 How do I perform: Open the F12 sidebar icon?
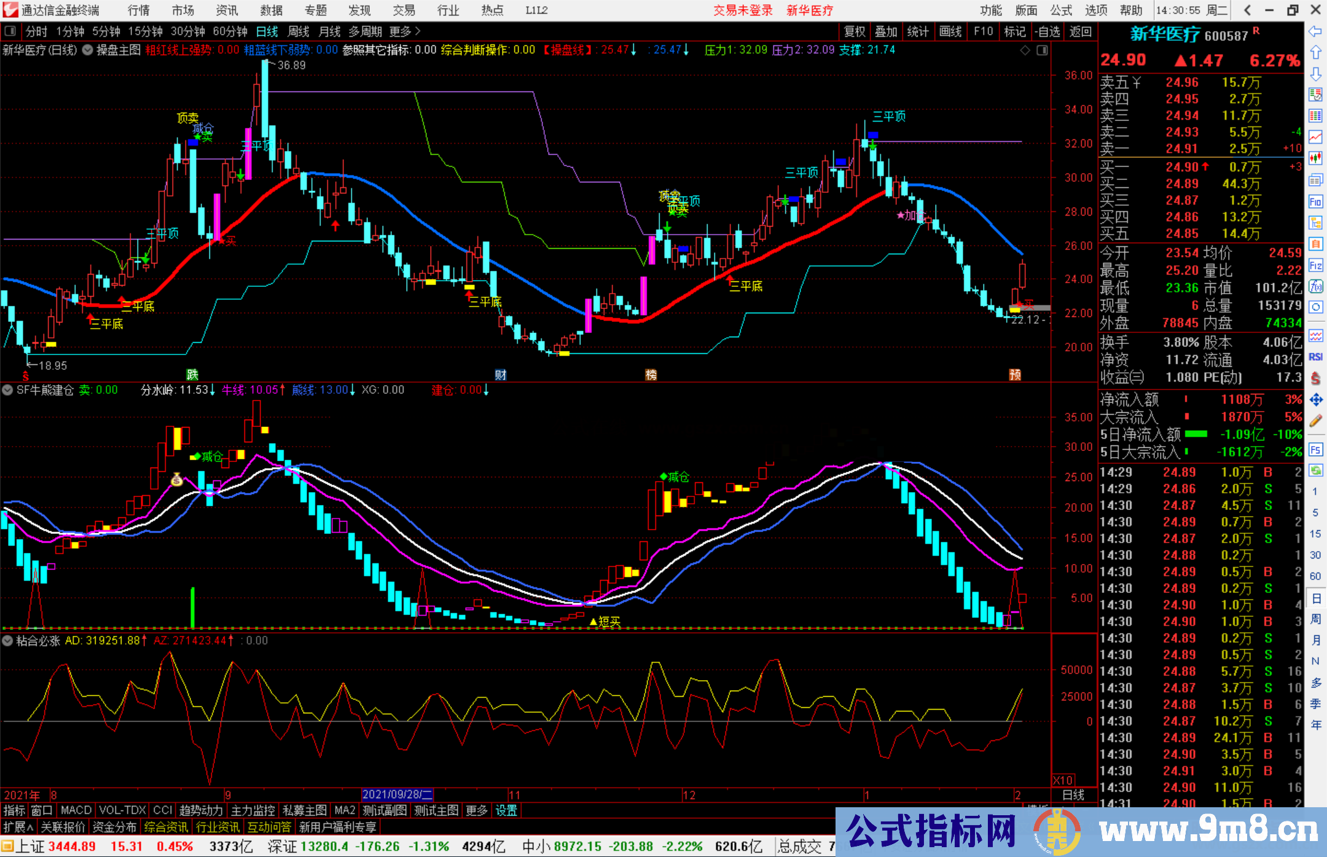tap(1315, 265)
